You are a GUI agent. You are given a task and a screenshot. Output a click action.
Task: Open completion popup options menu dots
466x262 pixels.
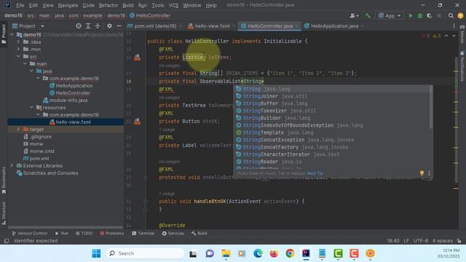[x=429, y=172]
